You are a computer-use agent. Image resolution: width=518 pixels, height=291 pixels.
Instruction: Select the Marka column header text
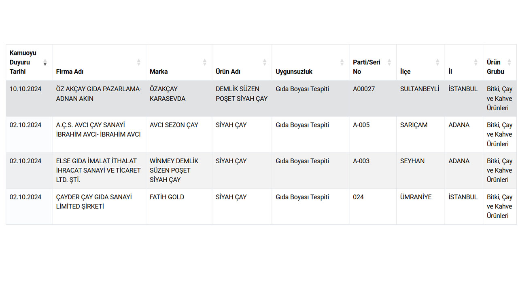(159, 72)
